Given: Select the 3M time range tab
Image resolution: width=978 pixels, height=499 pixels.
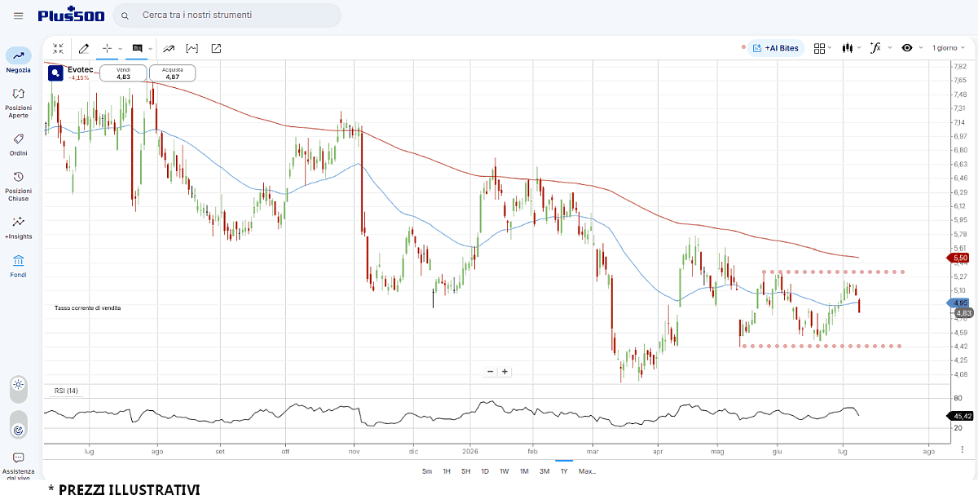Looking at the screenshot, I should click(x=544, y=471).
